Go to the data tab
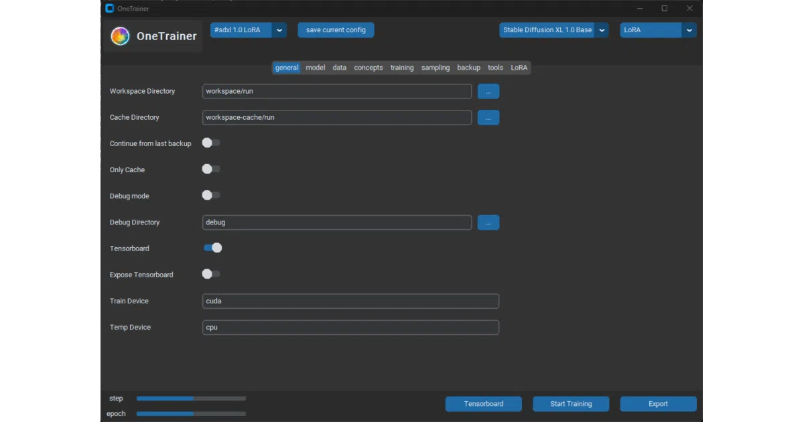The image size is (804, 422). tap(340, 68)
